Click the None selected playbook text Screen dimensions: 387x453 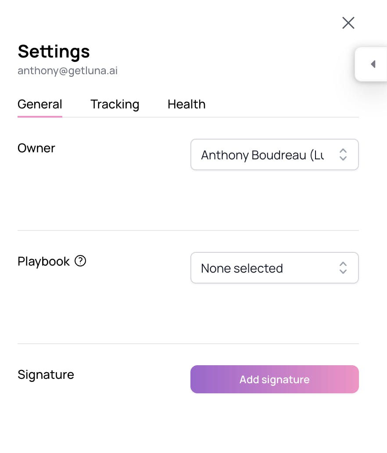click(x=242, y=268)
